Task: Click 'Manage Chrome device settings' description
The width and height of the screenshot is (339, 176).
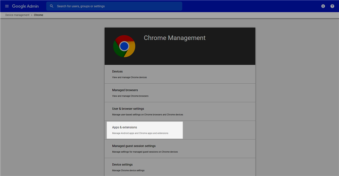Action: pos(128,170)
